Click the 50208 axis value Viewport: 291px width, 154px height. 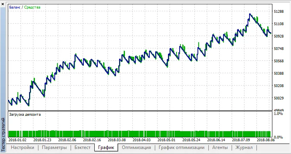(x=279, y=86)
